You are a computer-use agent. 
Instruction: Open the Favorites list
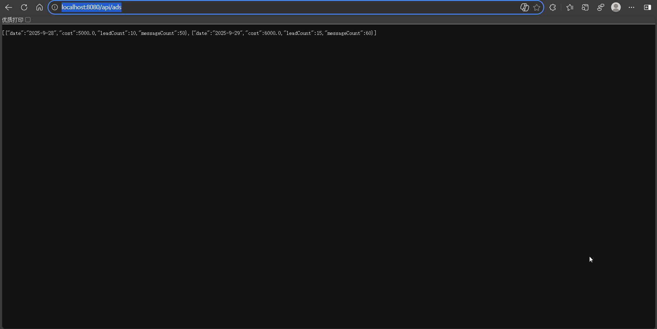coord(570,7)
